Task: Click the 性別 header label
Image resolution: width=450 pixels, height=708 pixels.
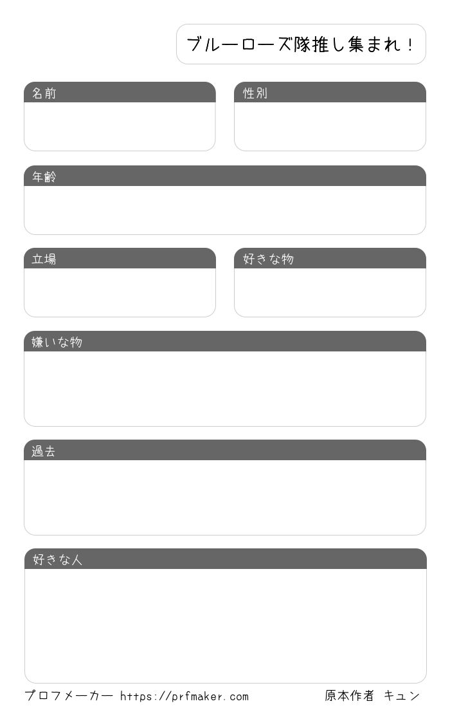Action: (x=255, y=93)
